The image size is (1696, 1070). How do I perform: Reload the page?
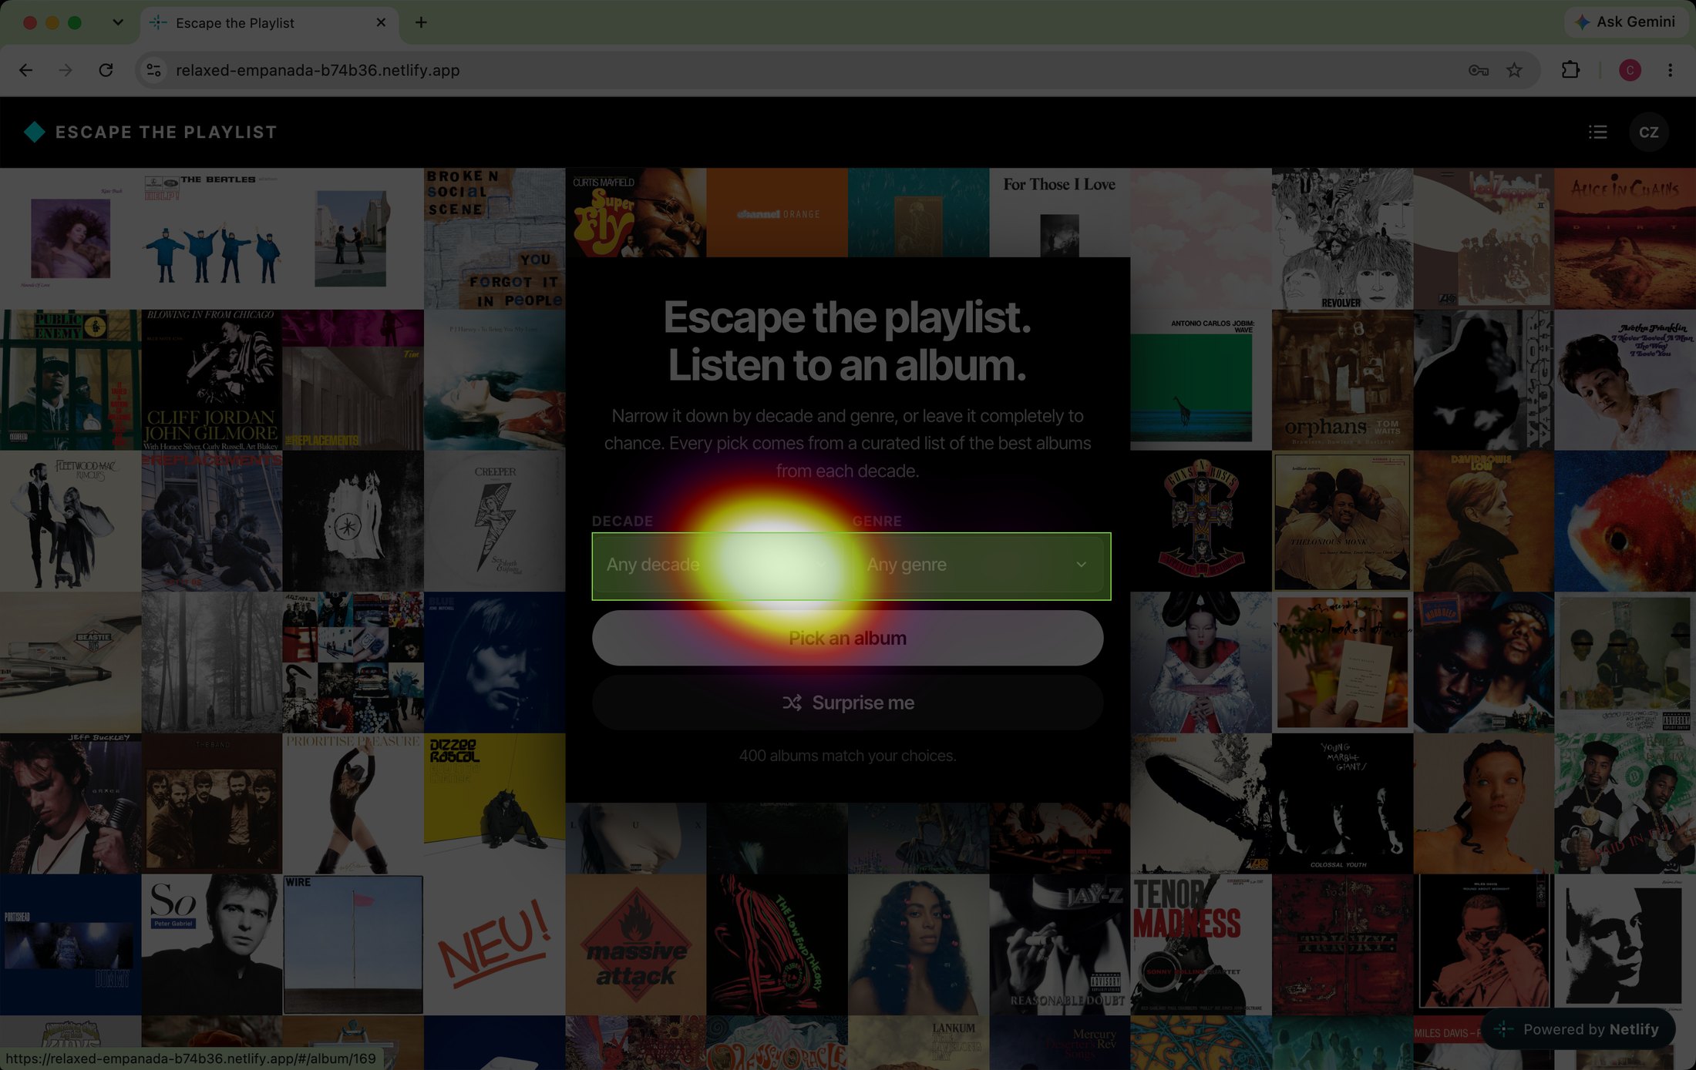pyautogui.click(x=106, y=70)
